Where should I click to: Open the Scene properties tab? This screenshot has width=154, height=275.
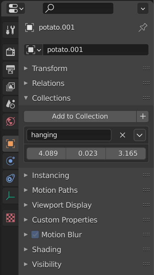click(x=10, y=104)
